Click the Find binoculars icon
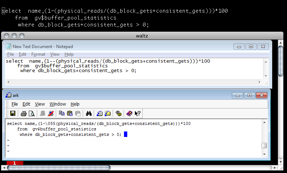The width and height of the screenshot is (287, 173). click(x=89, y=114)
